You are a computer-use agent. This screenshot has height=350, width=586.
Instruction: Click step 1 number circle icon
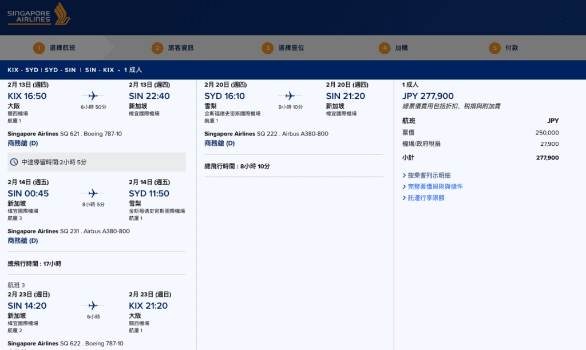(39, 48)
